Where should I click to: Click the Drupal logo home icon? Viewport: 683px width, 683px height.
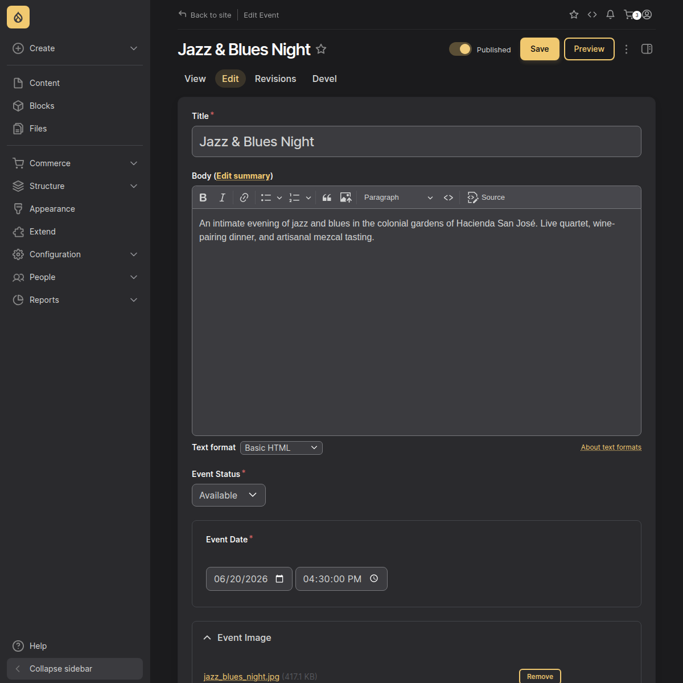pos(18,18)
